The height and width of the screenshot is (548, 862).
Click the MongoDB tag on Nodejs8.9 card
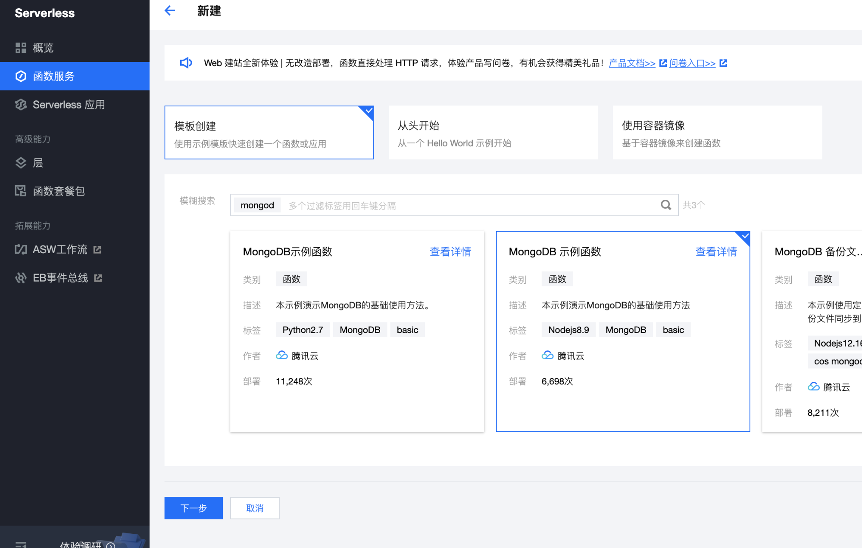coord(626,330)
